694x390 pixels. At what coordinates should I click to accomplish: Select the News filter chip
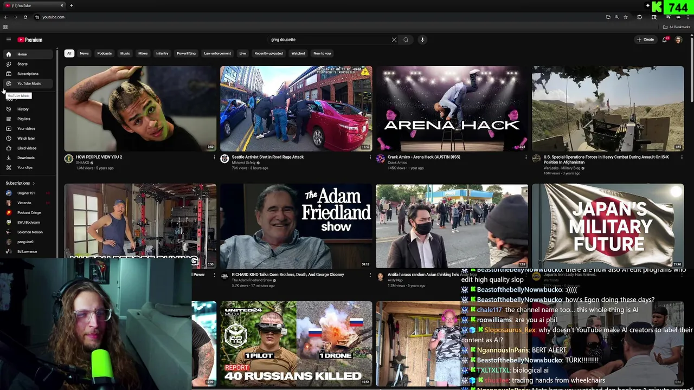[x=84, y=53]
